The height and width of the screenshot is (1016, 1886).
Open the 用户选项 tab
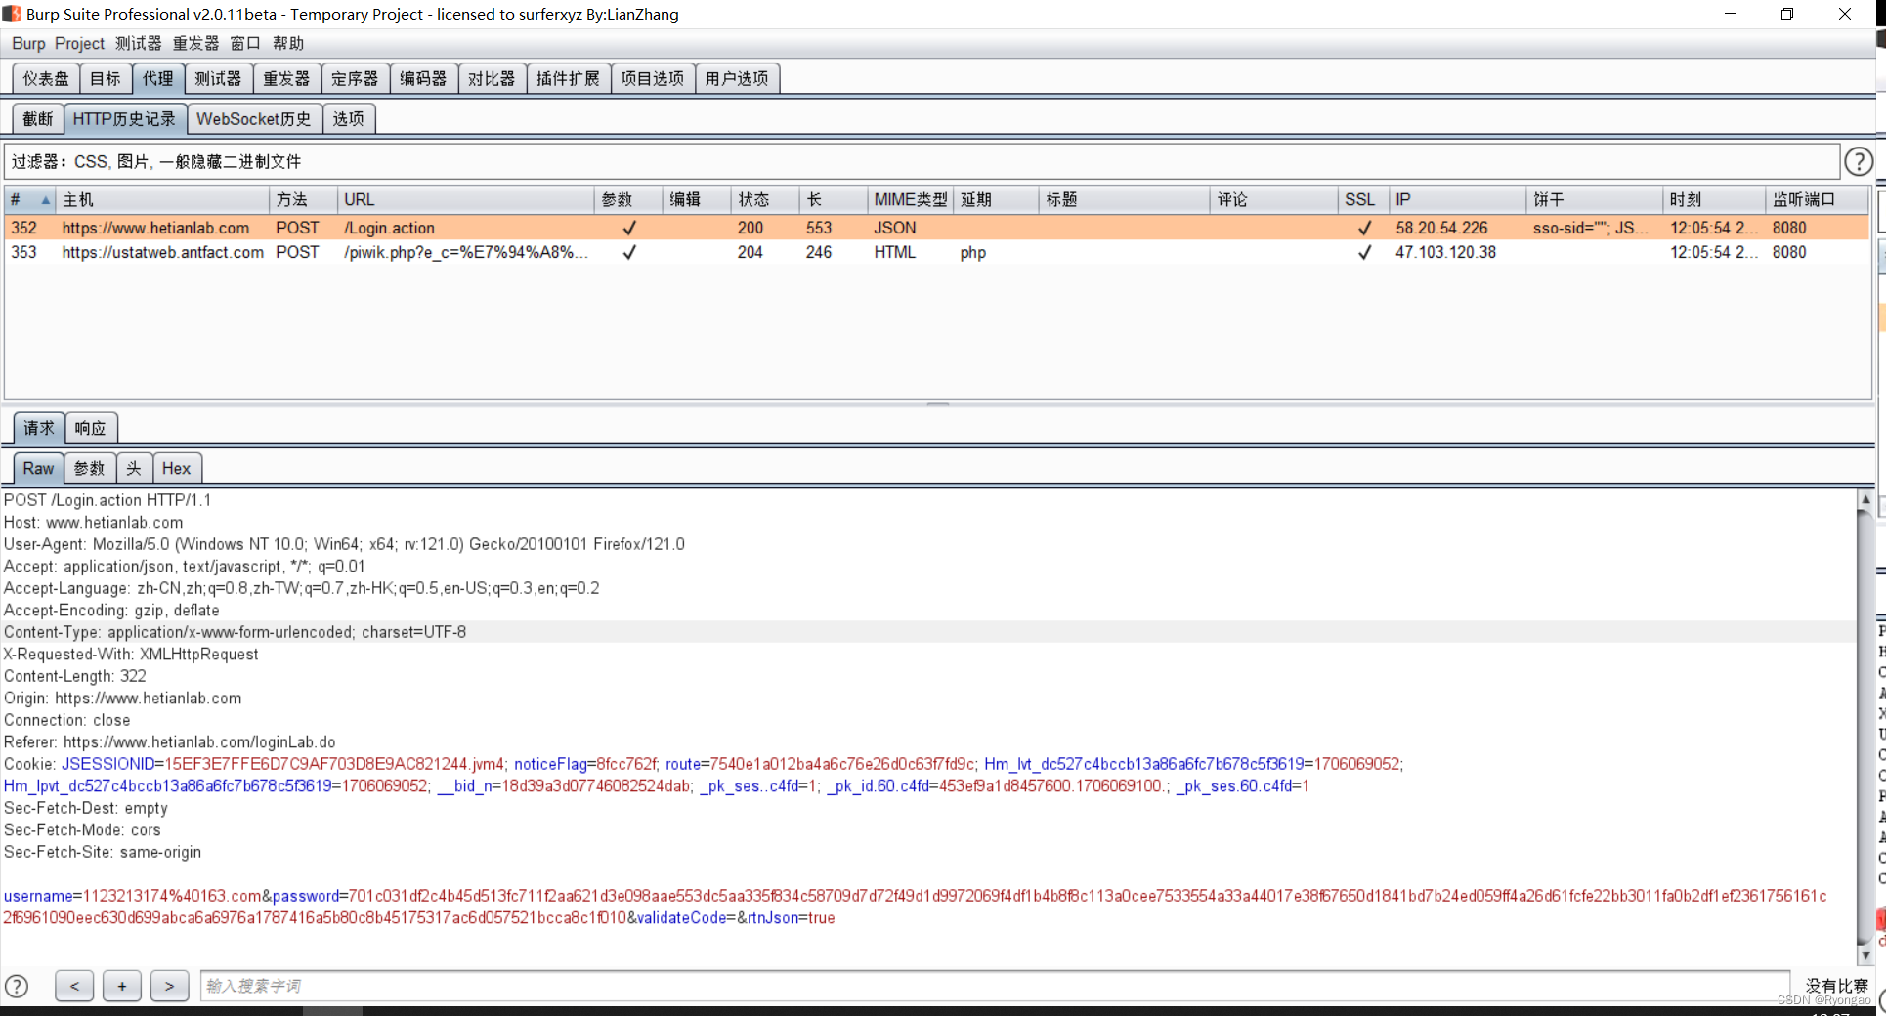pos(737,78)
